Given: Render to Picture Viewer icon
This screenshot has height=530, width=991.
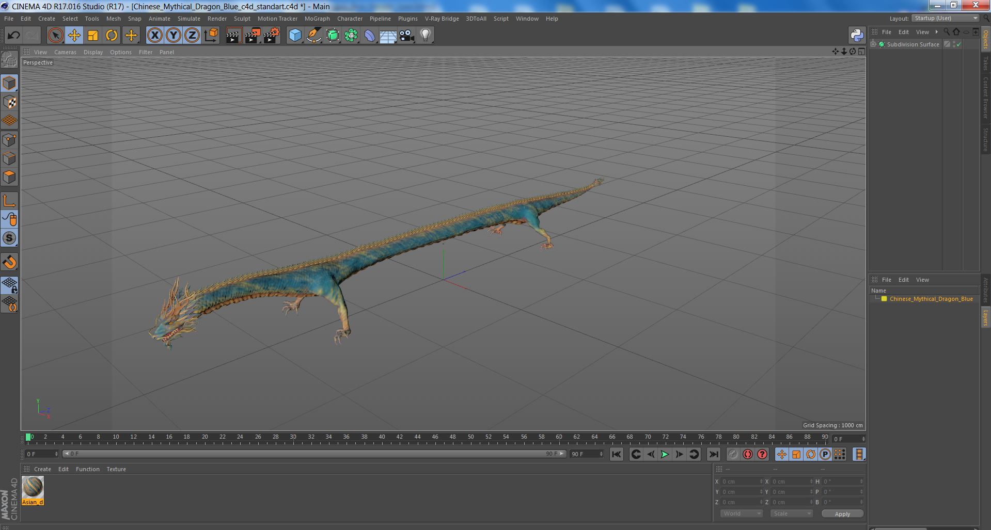Looking at the screenshot, I should [253, 35].
